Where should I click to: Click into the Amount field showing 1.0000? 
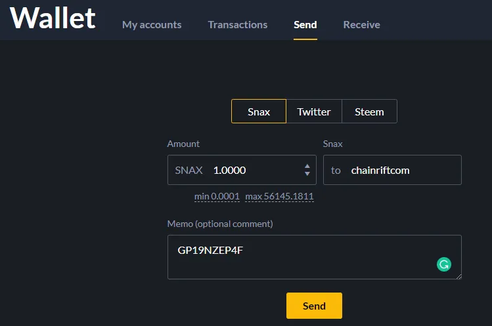(x=253, y=171)
